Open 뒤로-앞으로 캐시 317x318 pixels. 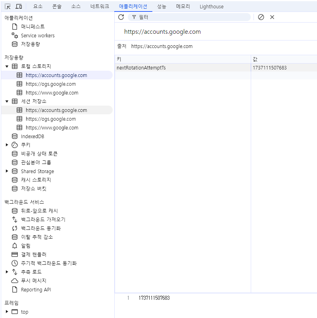click(x=39, y=211)
